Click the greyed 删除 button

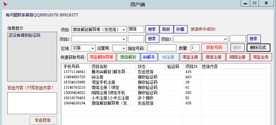pos(237,48)
